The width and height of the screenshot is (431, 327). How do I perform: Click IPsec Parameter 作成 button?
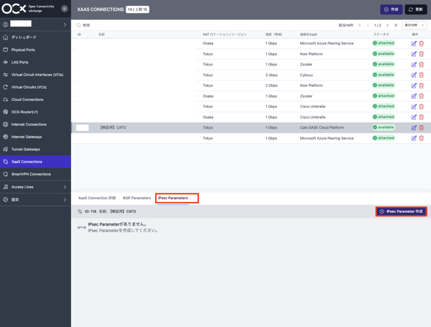click(x=401, y=212)
